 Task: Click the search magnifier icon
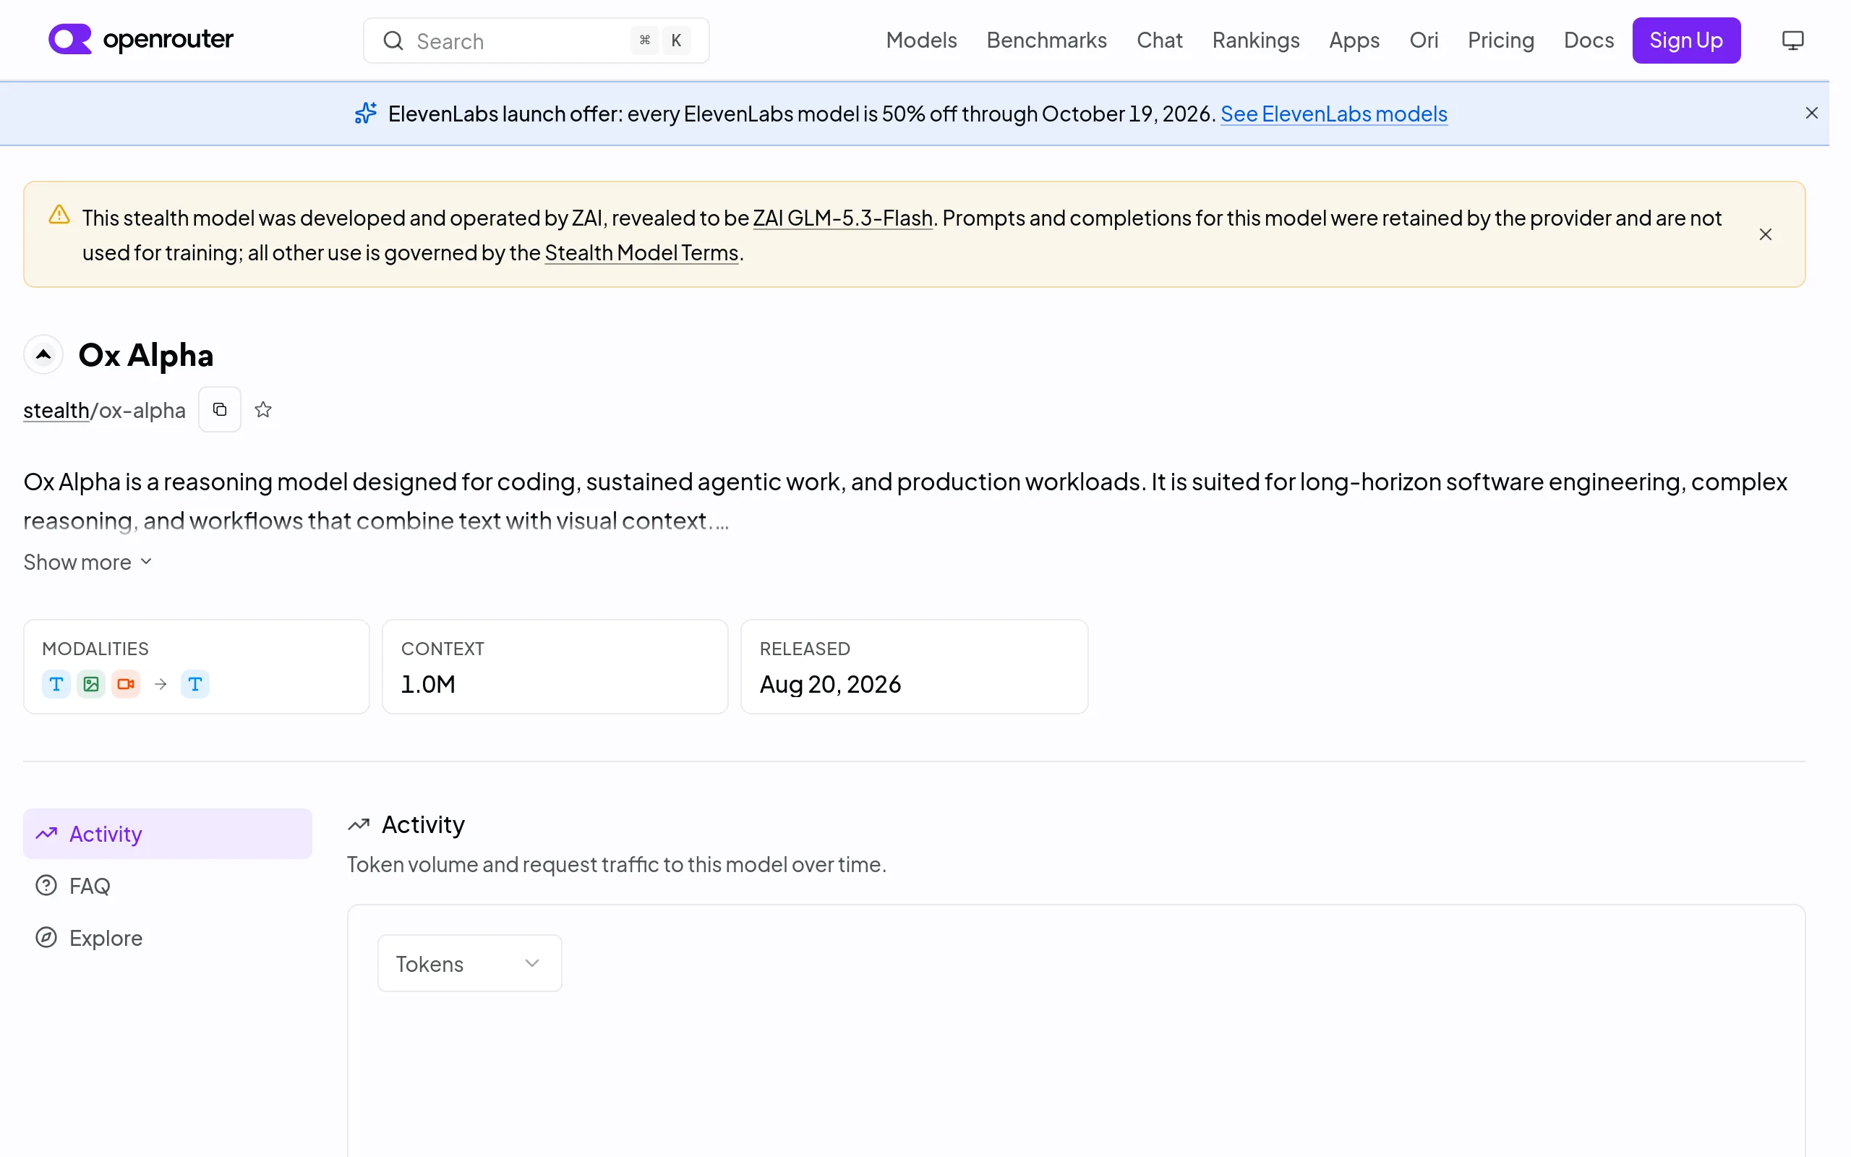(393, 40)
